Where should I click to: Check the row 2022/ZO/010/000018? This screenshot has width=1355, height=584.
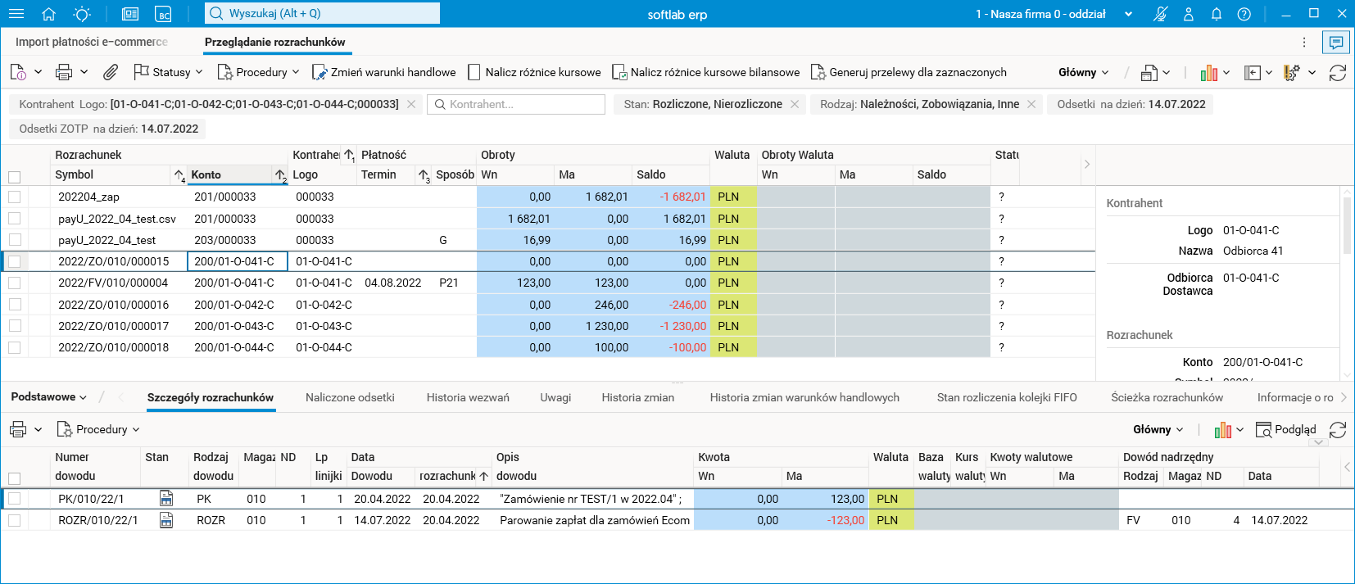(x=14, y=347)
